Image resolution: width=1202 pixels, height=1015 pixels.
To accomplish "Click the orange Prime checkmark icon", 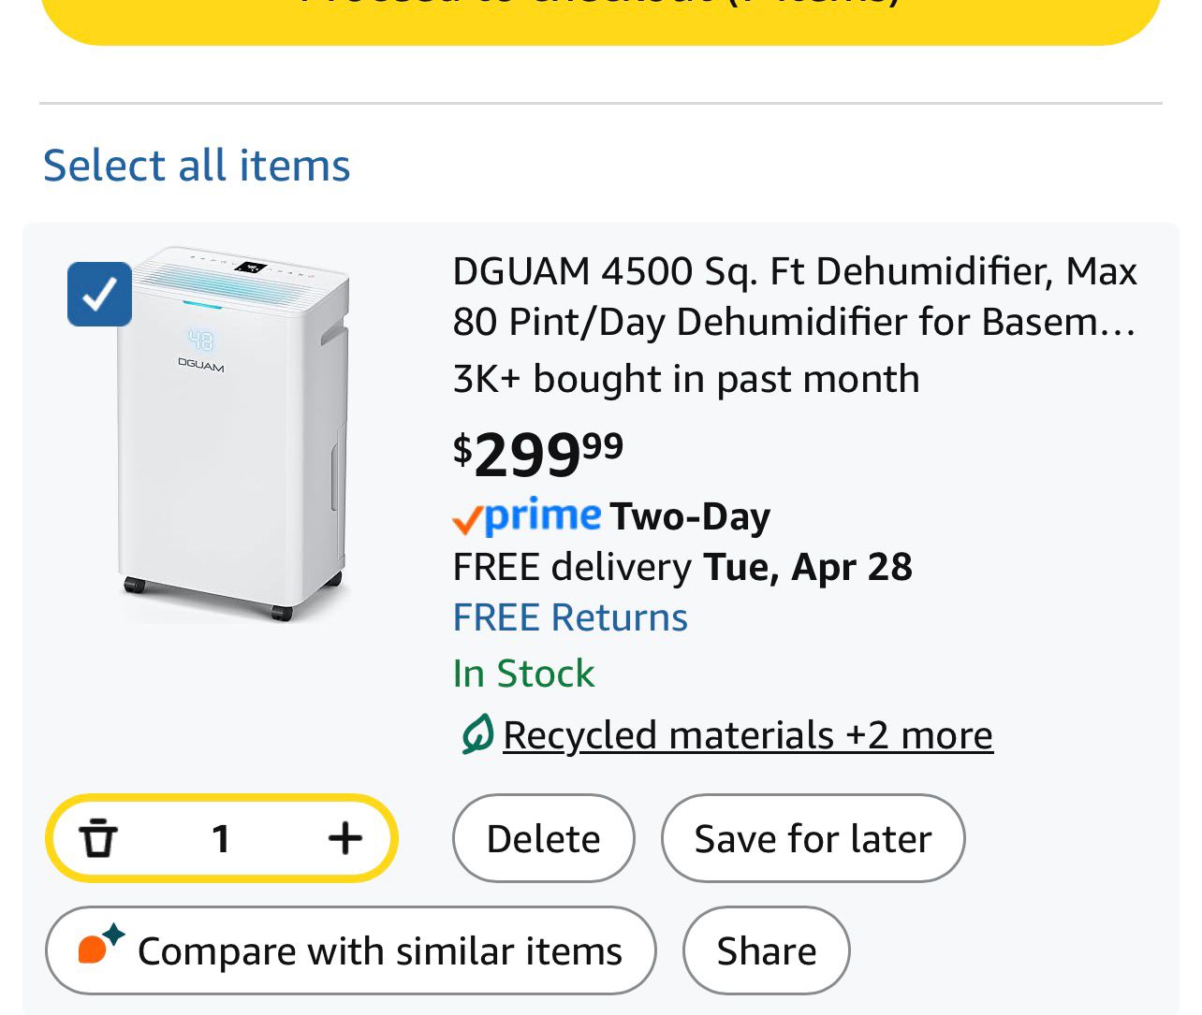I will 466,520.
